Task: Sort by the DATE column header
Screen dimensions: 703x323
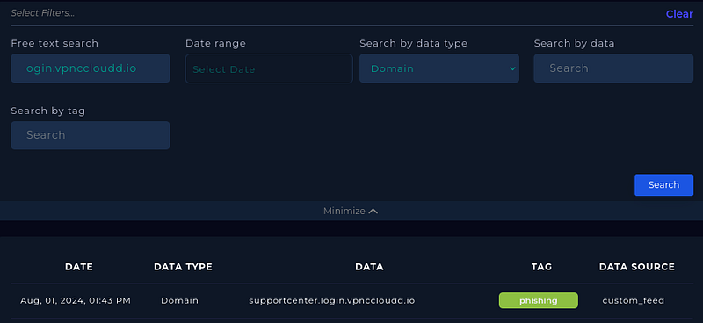Action: tap(79, 267)
